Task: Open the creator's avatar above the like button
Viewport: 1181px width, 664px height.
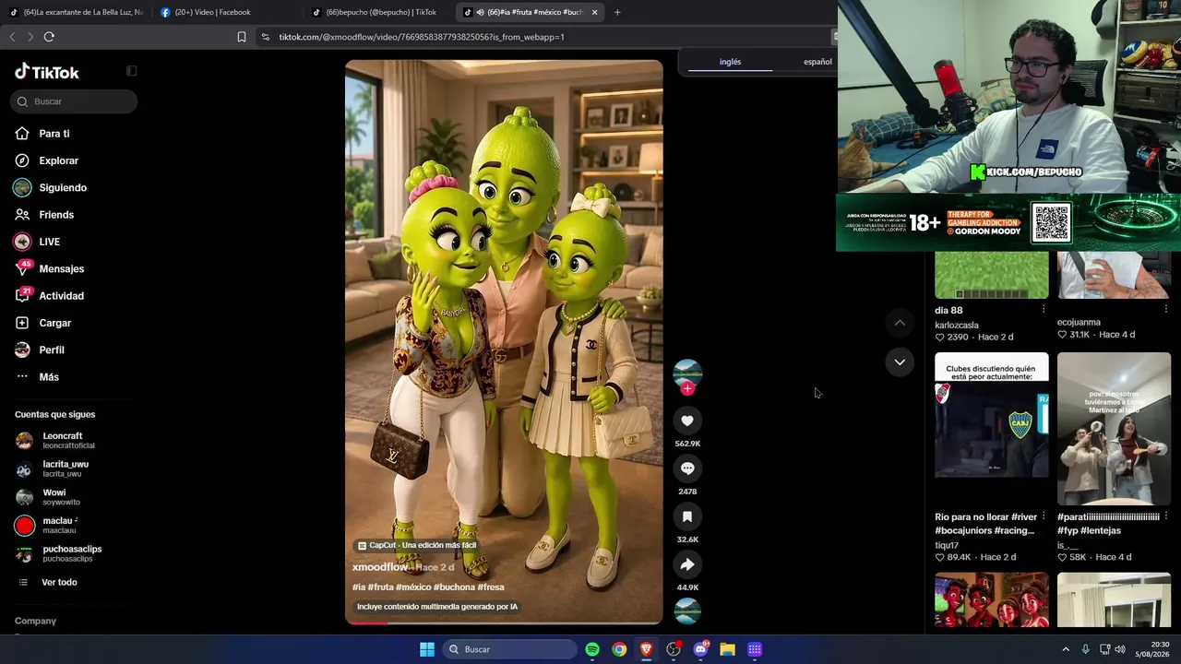Action: 687,373
